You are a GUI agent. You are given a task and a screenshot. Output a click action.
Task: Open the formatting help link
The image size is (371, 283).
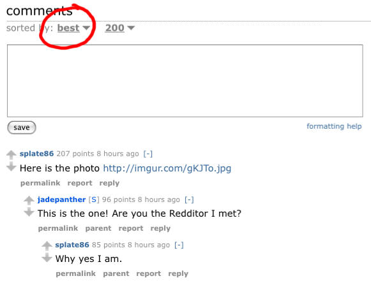[x=334, y=126]
